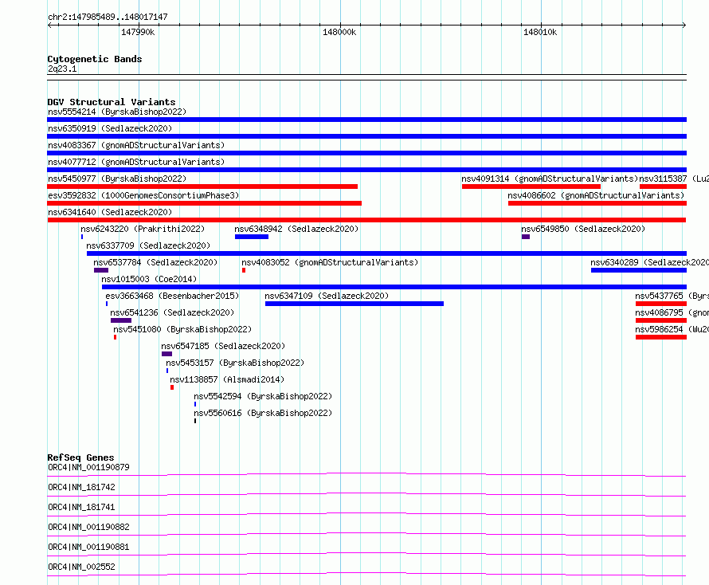Click the purple bar under nsv6547185
Viewport: 709px width, 585px height.
point(166,354)
